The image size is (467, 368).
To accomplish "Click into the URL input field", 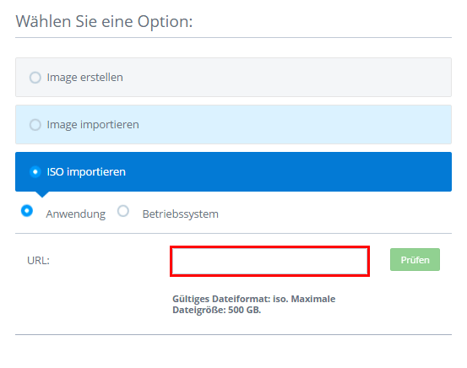I will click(x=270, y=261).
